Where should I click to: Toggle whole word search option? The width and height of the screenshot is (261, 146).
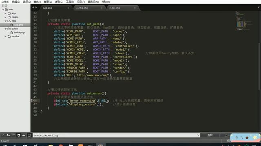coord(13,135)
